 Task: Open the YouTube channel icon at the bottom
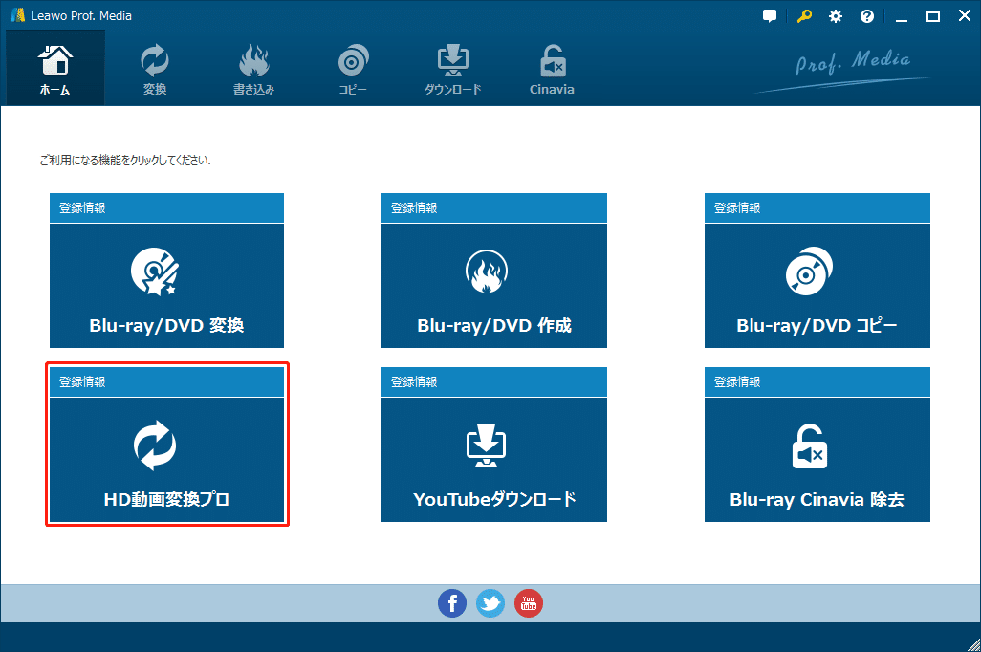(x=529, y=603)
